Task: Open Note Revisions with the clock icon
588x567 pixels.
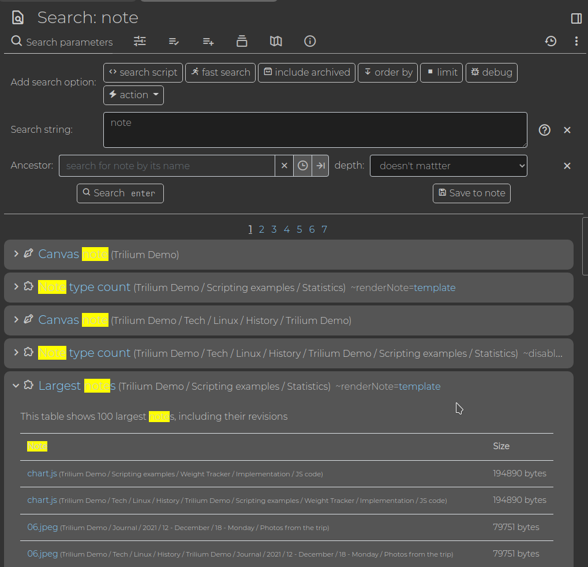Action: 550,41
